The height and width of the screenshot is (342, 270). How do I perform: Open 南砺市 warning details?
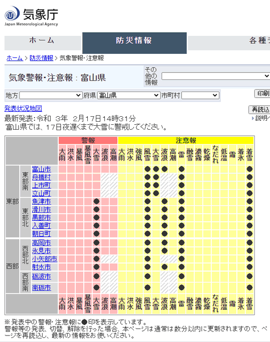[x=41, y=288]
